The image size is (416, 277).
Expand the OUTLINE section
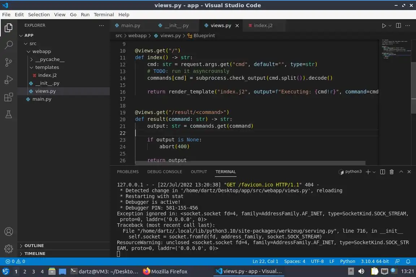(x=64, y=246)
